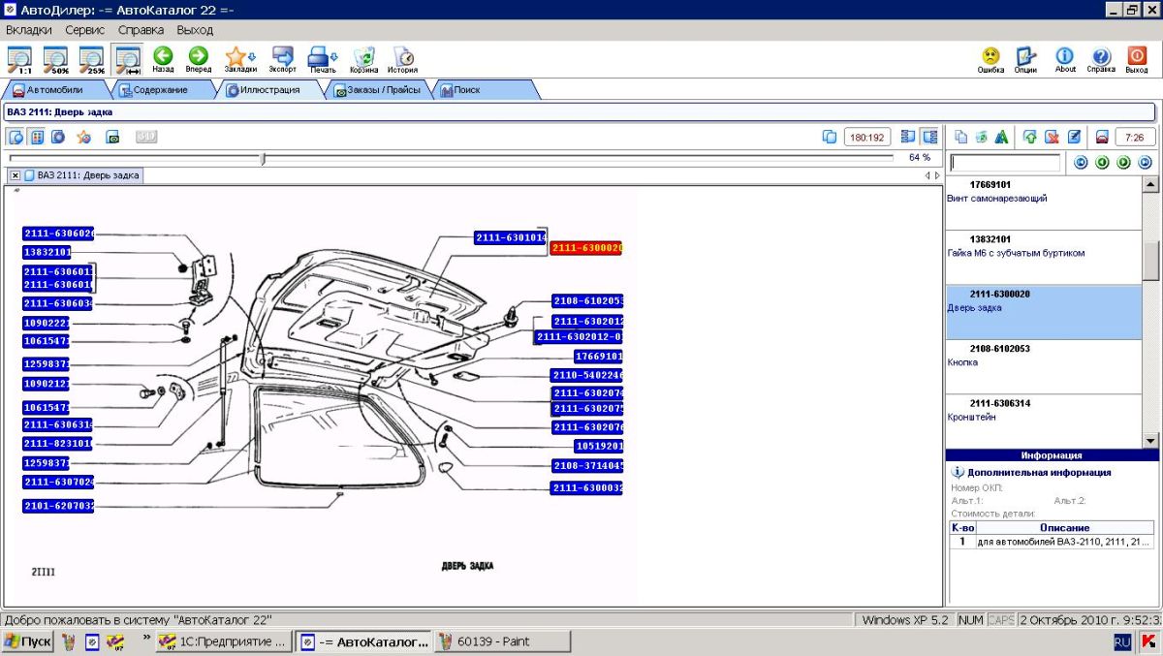
Task: Switch to left-panel layout icon
Action: pyautogui.click(x=908, y=137)
